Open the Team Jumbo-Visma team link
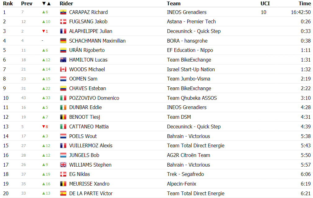This screenshot has height=198, width=313. click(189, 79)
